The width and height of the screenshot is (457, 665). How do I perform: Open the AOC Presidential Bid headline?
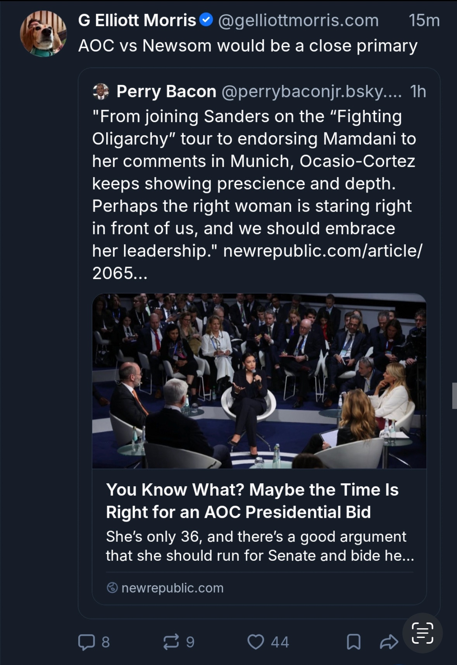point(252,501)
